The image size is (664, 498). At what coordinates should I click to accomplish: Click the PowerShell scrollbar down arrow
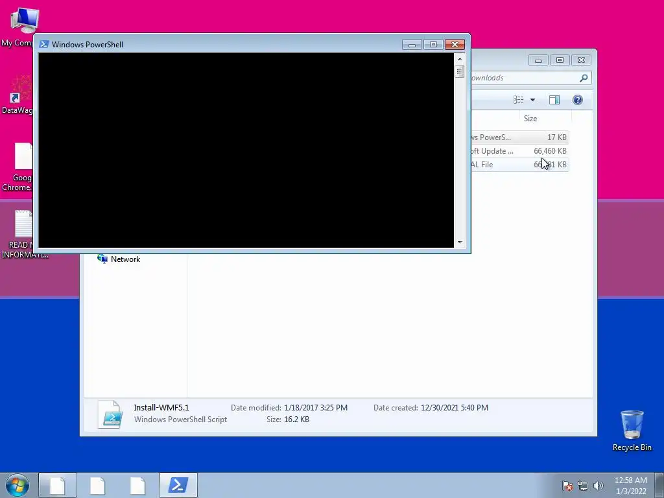[460, 243]
